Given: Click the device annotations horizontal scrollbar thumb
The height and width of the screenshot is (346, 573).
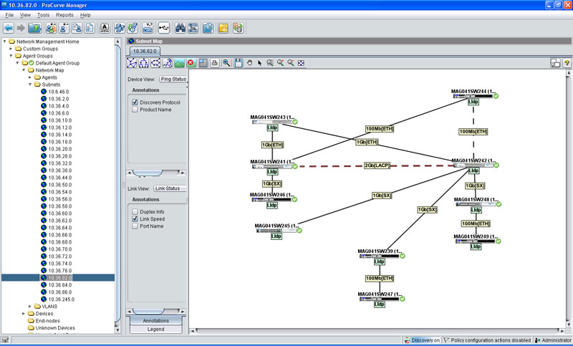Looking at the screenshot, I should [x=148, y=173].
